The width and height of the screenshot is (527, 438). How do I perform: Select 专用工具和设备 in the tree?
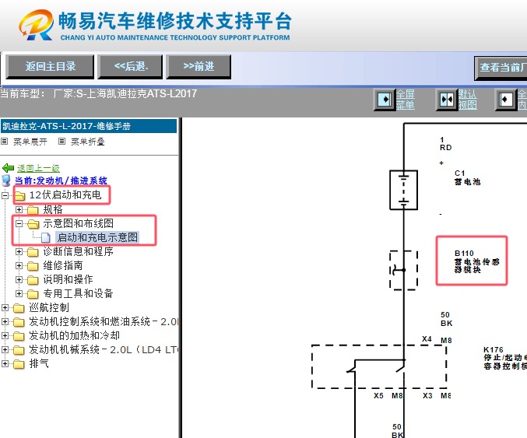[x=78, y=293]
